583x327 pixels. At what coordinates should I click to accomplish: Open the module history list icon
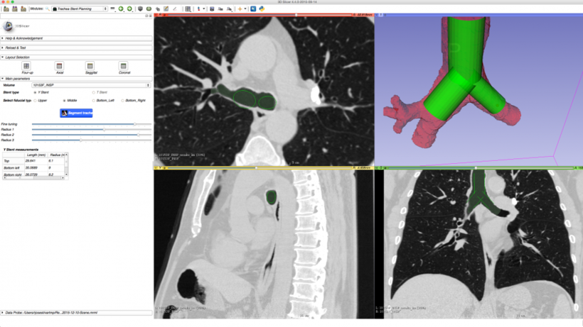coord(112,9)
